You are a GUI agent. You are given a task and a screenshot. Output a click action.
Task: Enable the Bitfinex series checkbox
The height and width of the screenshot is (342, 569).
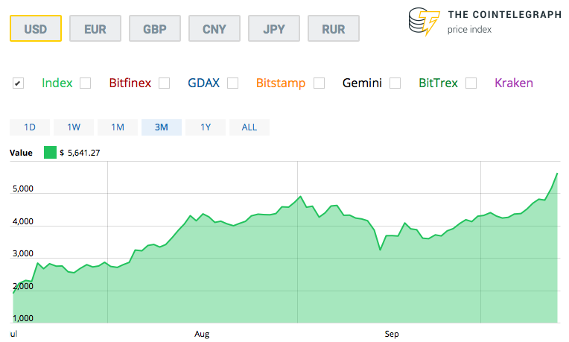pos(86,83)
